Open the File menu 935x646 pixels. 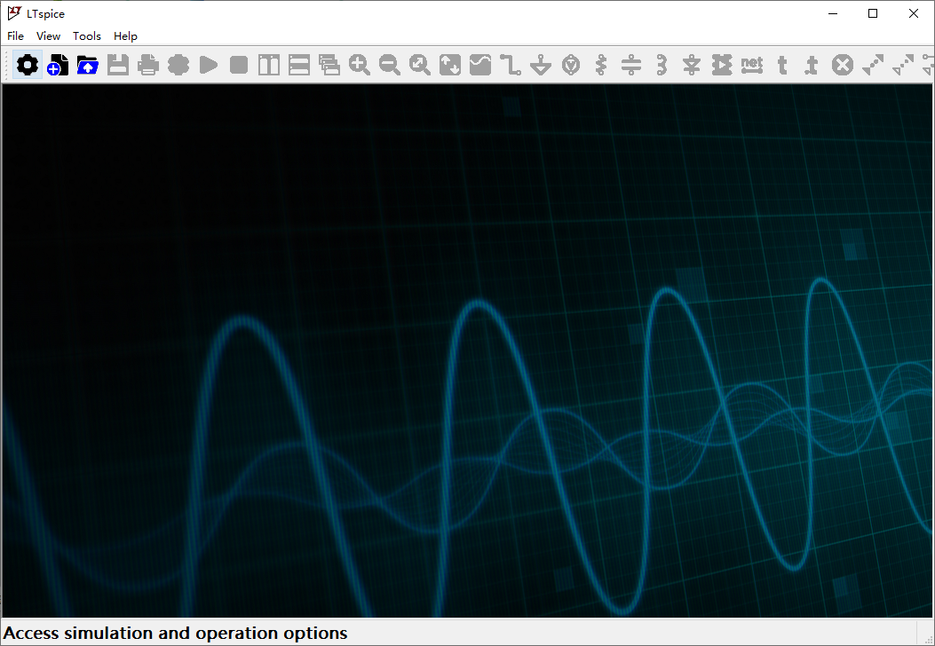pos(15,36)
